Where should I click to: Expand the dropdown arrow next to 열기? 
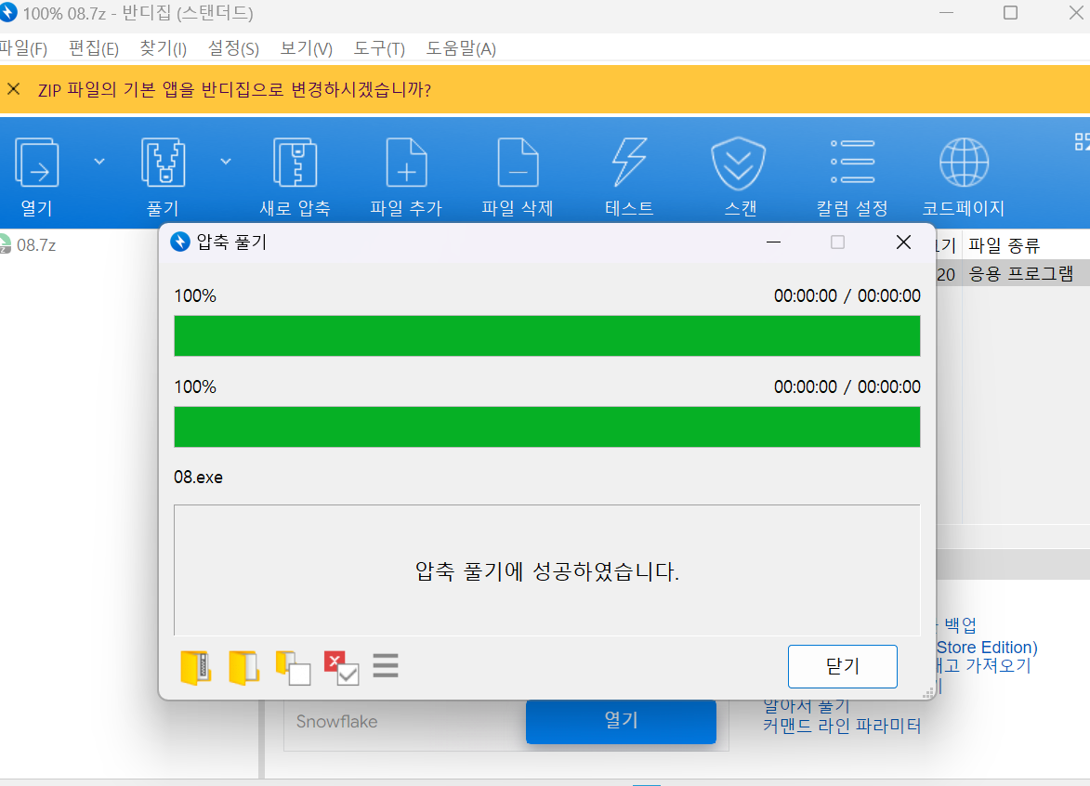coord(99,162)
